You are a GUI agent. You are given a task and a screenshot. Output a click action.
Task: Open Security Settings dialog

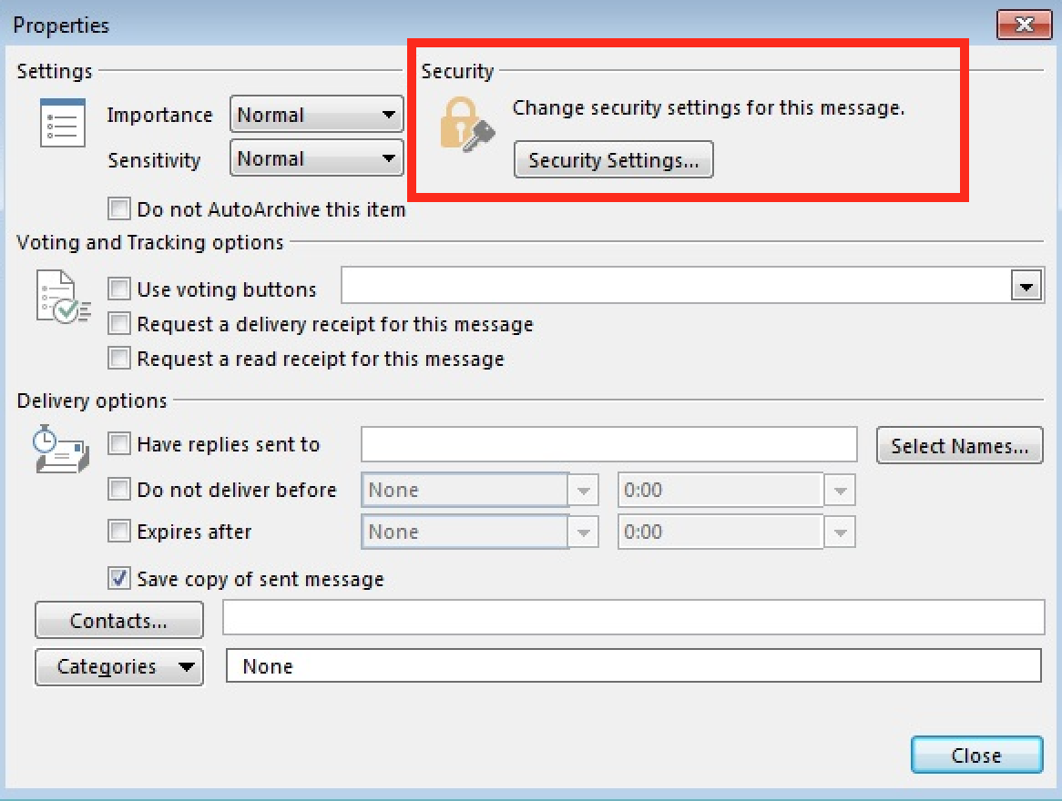(x=613, y=161)
